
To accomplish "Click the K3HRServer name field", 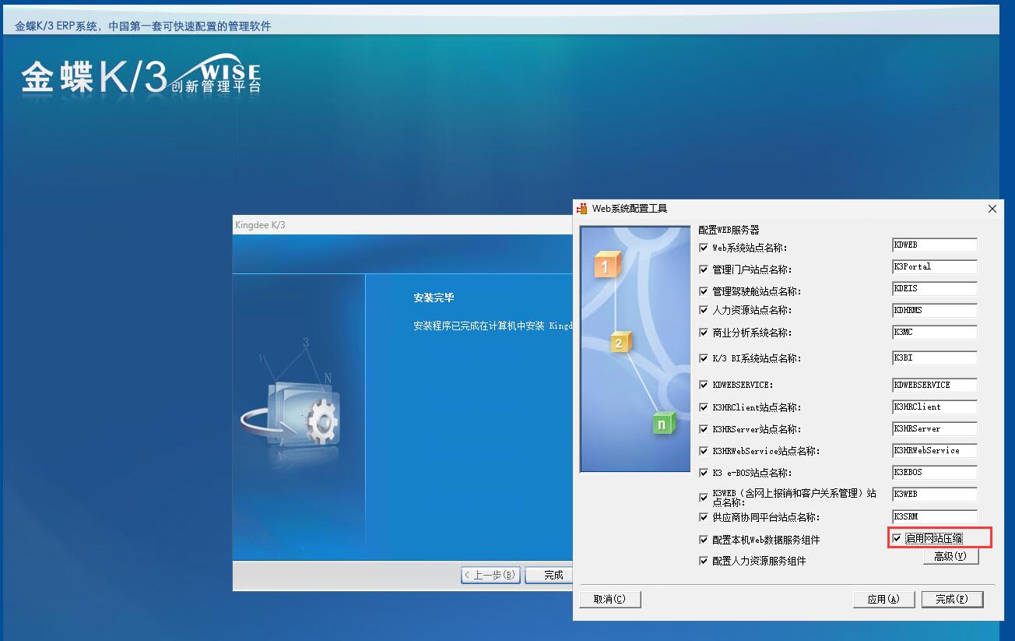I will [934, 429].
